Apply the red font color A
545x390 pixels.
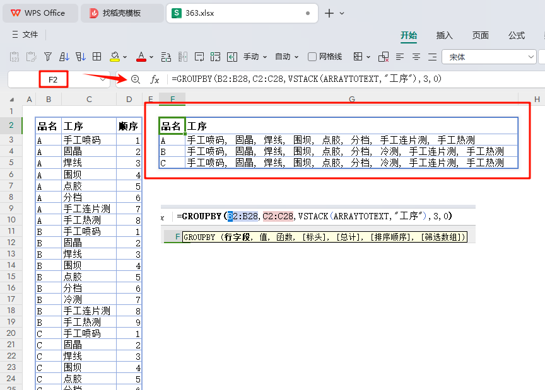(141, 57)
